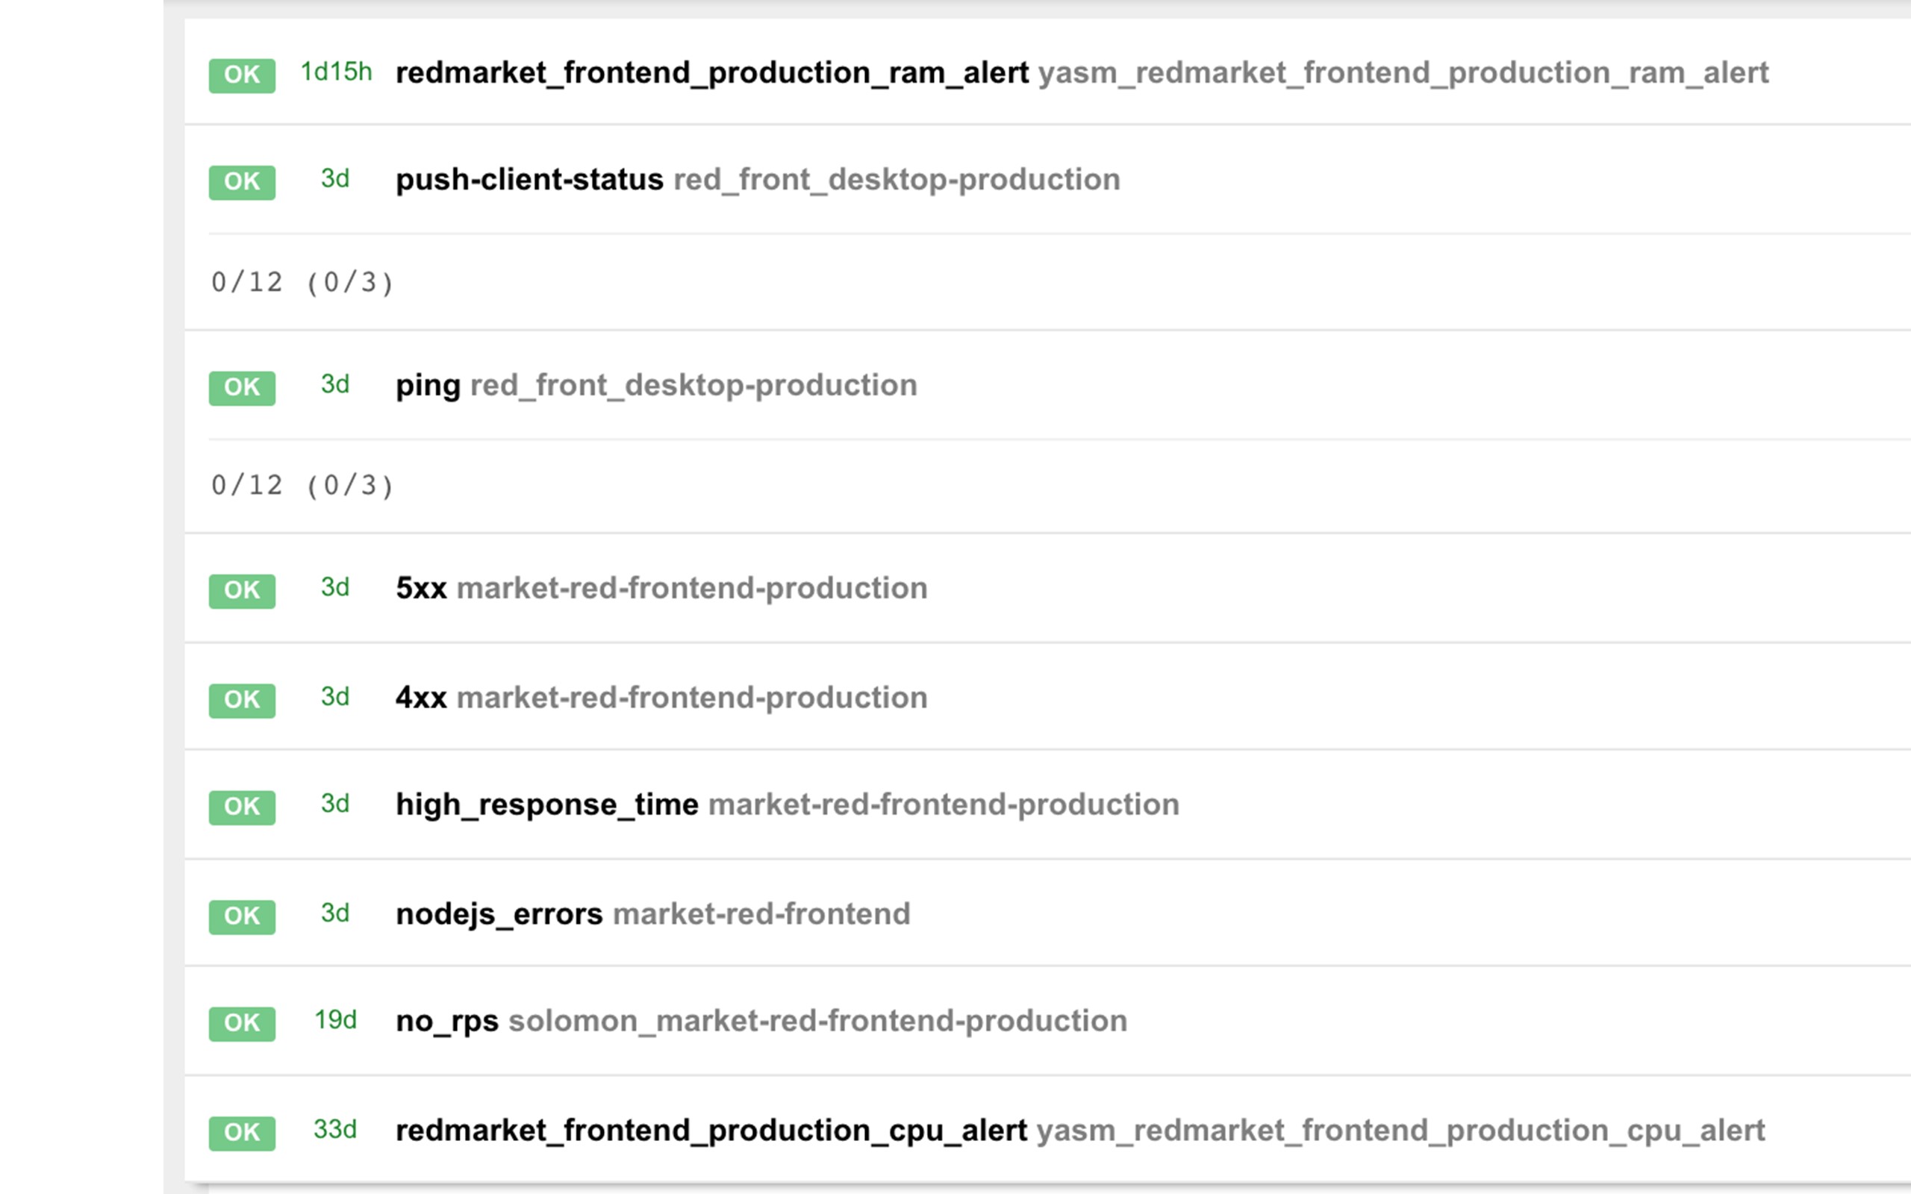Open the nodejs_errors check

(x=499, y=914)
